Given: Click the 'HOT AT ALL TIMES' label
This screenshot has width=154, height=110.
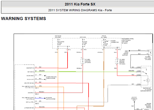Looking at the screenshot, I should 104,36.
